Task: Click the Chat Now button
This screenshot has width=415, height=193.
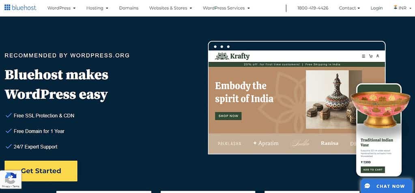Action: pyautogui.click(x=386, y=186)
